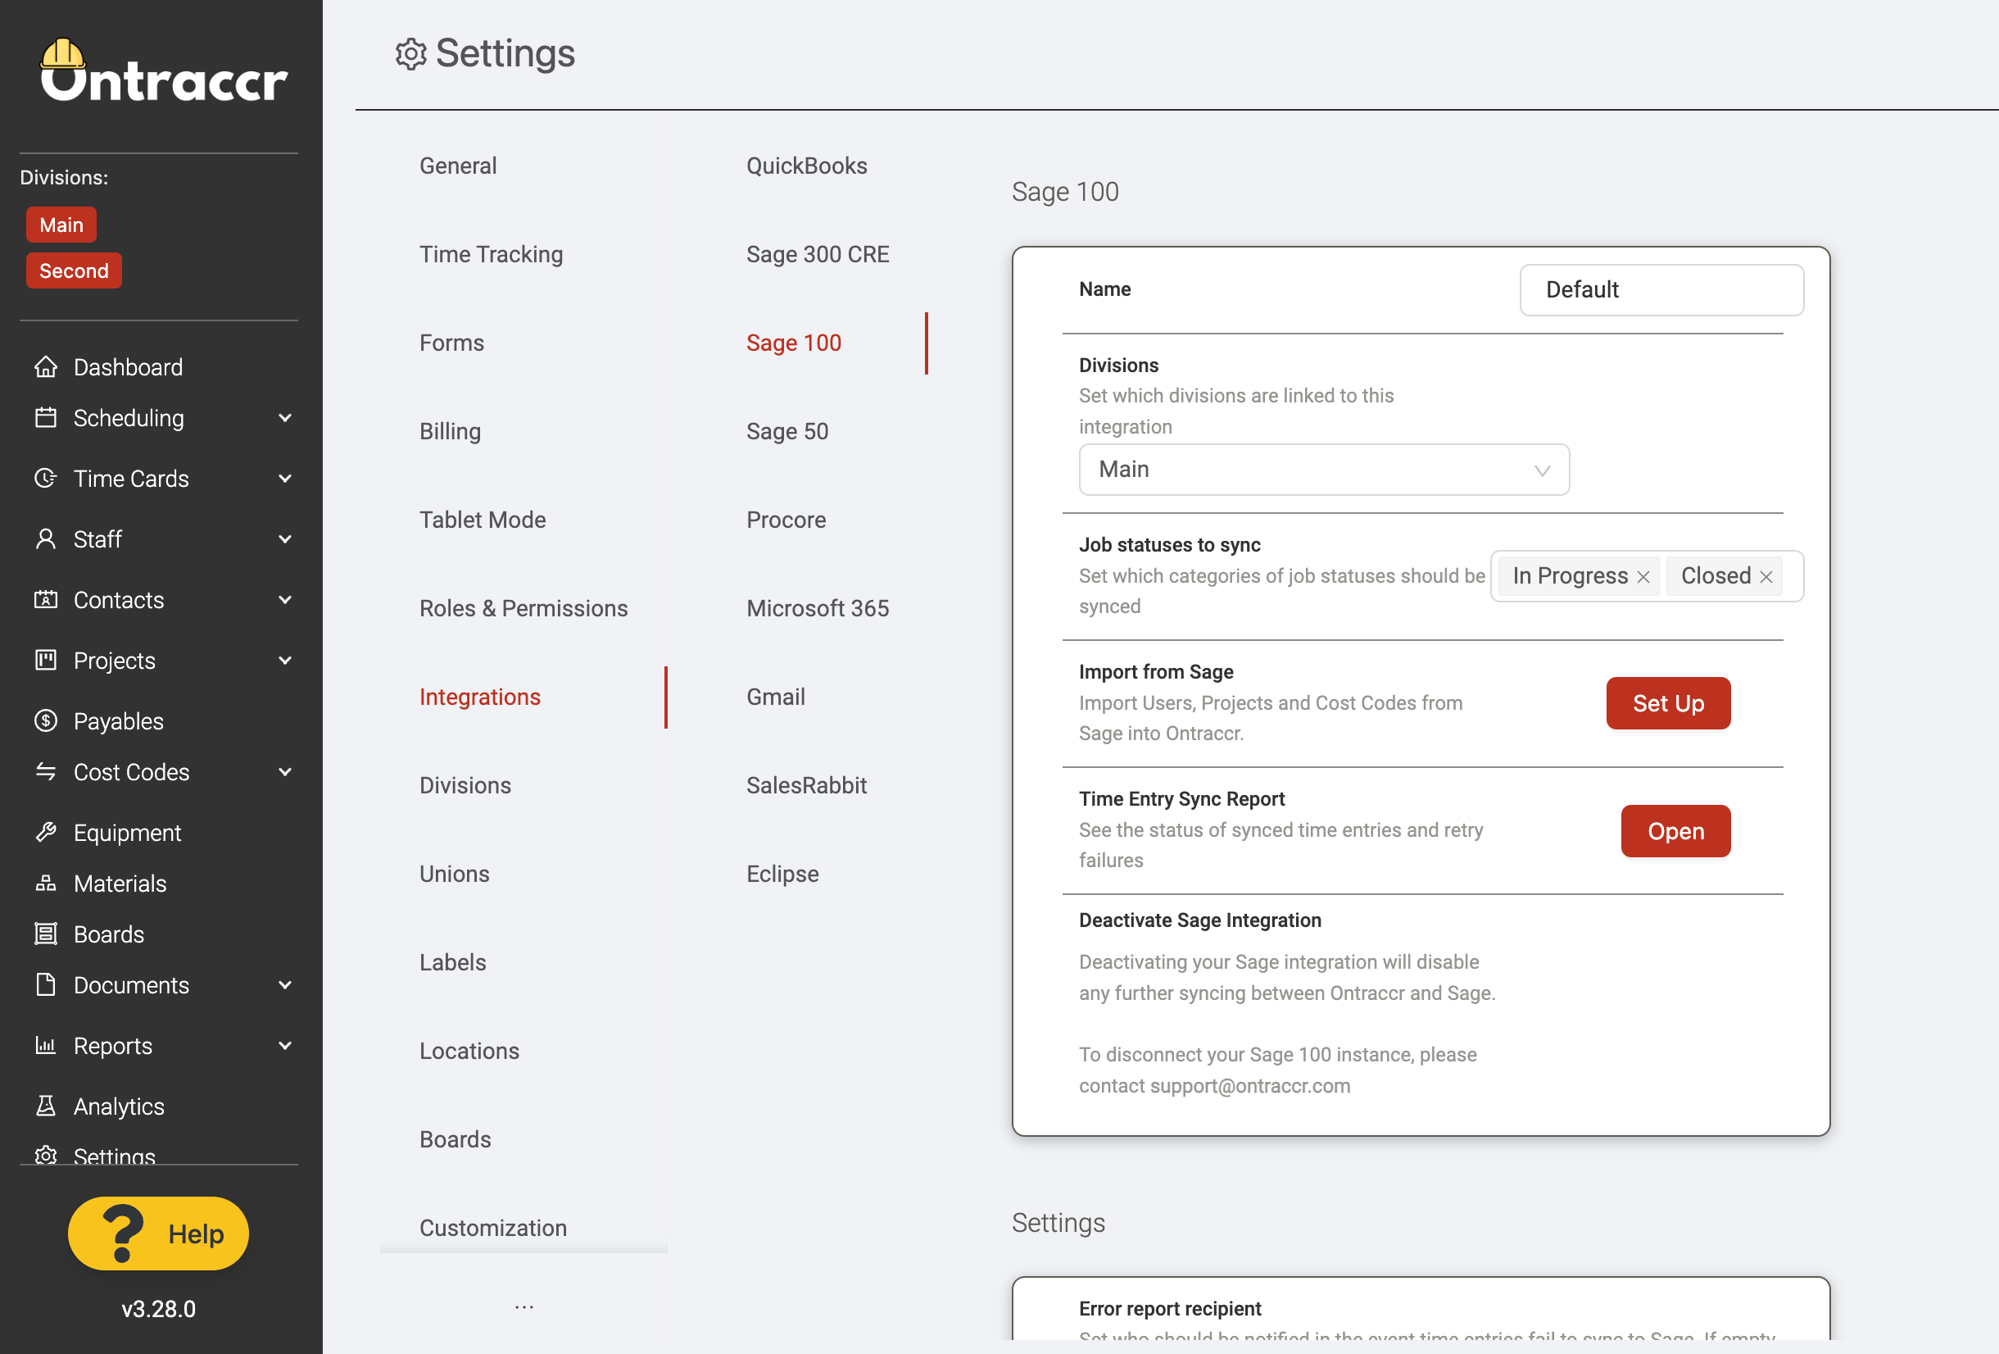Click the Projects board icon
The width and height of the screenshot is (1999, 1354).
click(46, 661)
